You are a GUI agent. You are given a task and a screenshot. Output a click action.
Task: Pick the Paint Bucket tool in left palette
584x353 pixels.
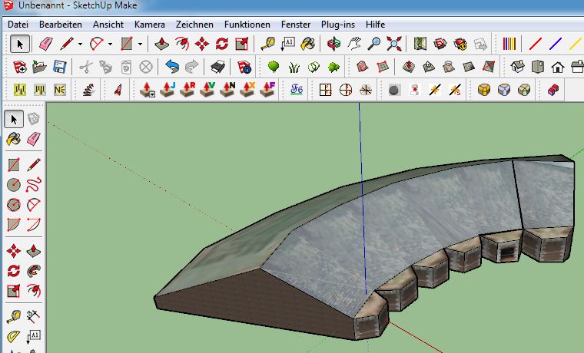(14, 139)
